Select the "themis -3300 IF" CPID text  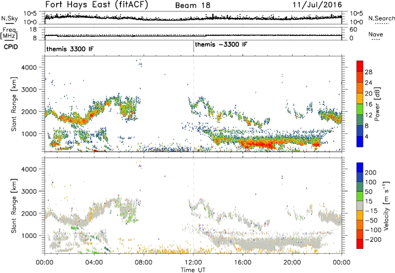click(x=221, y=44)
